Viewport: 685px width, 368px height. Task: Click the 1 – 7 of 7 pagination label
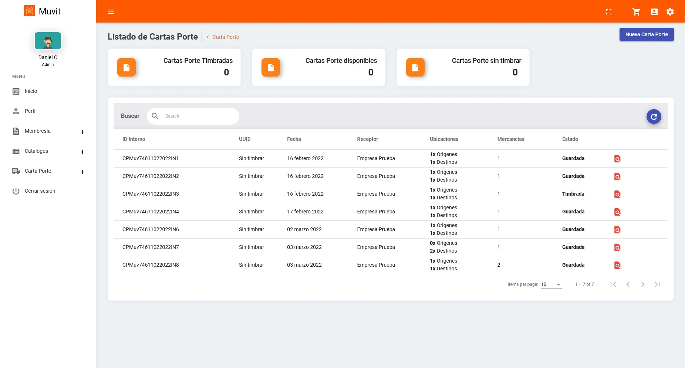point(584,284)
